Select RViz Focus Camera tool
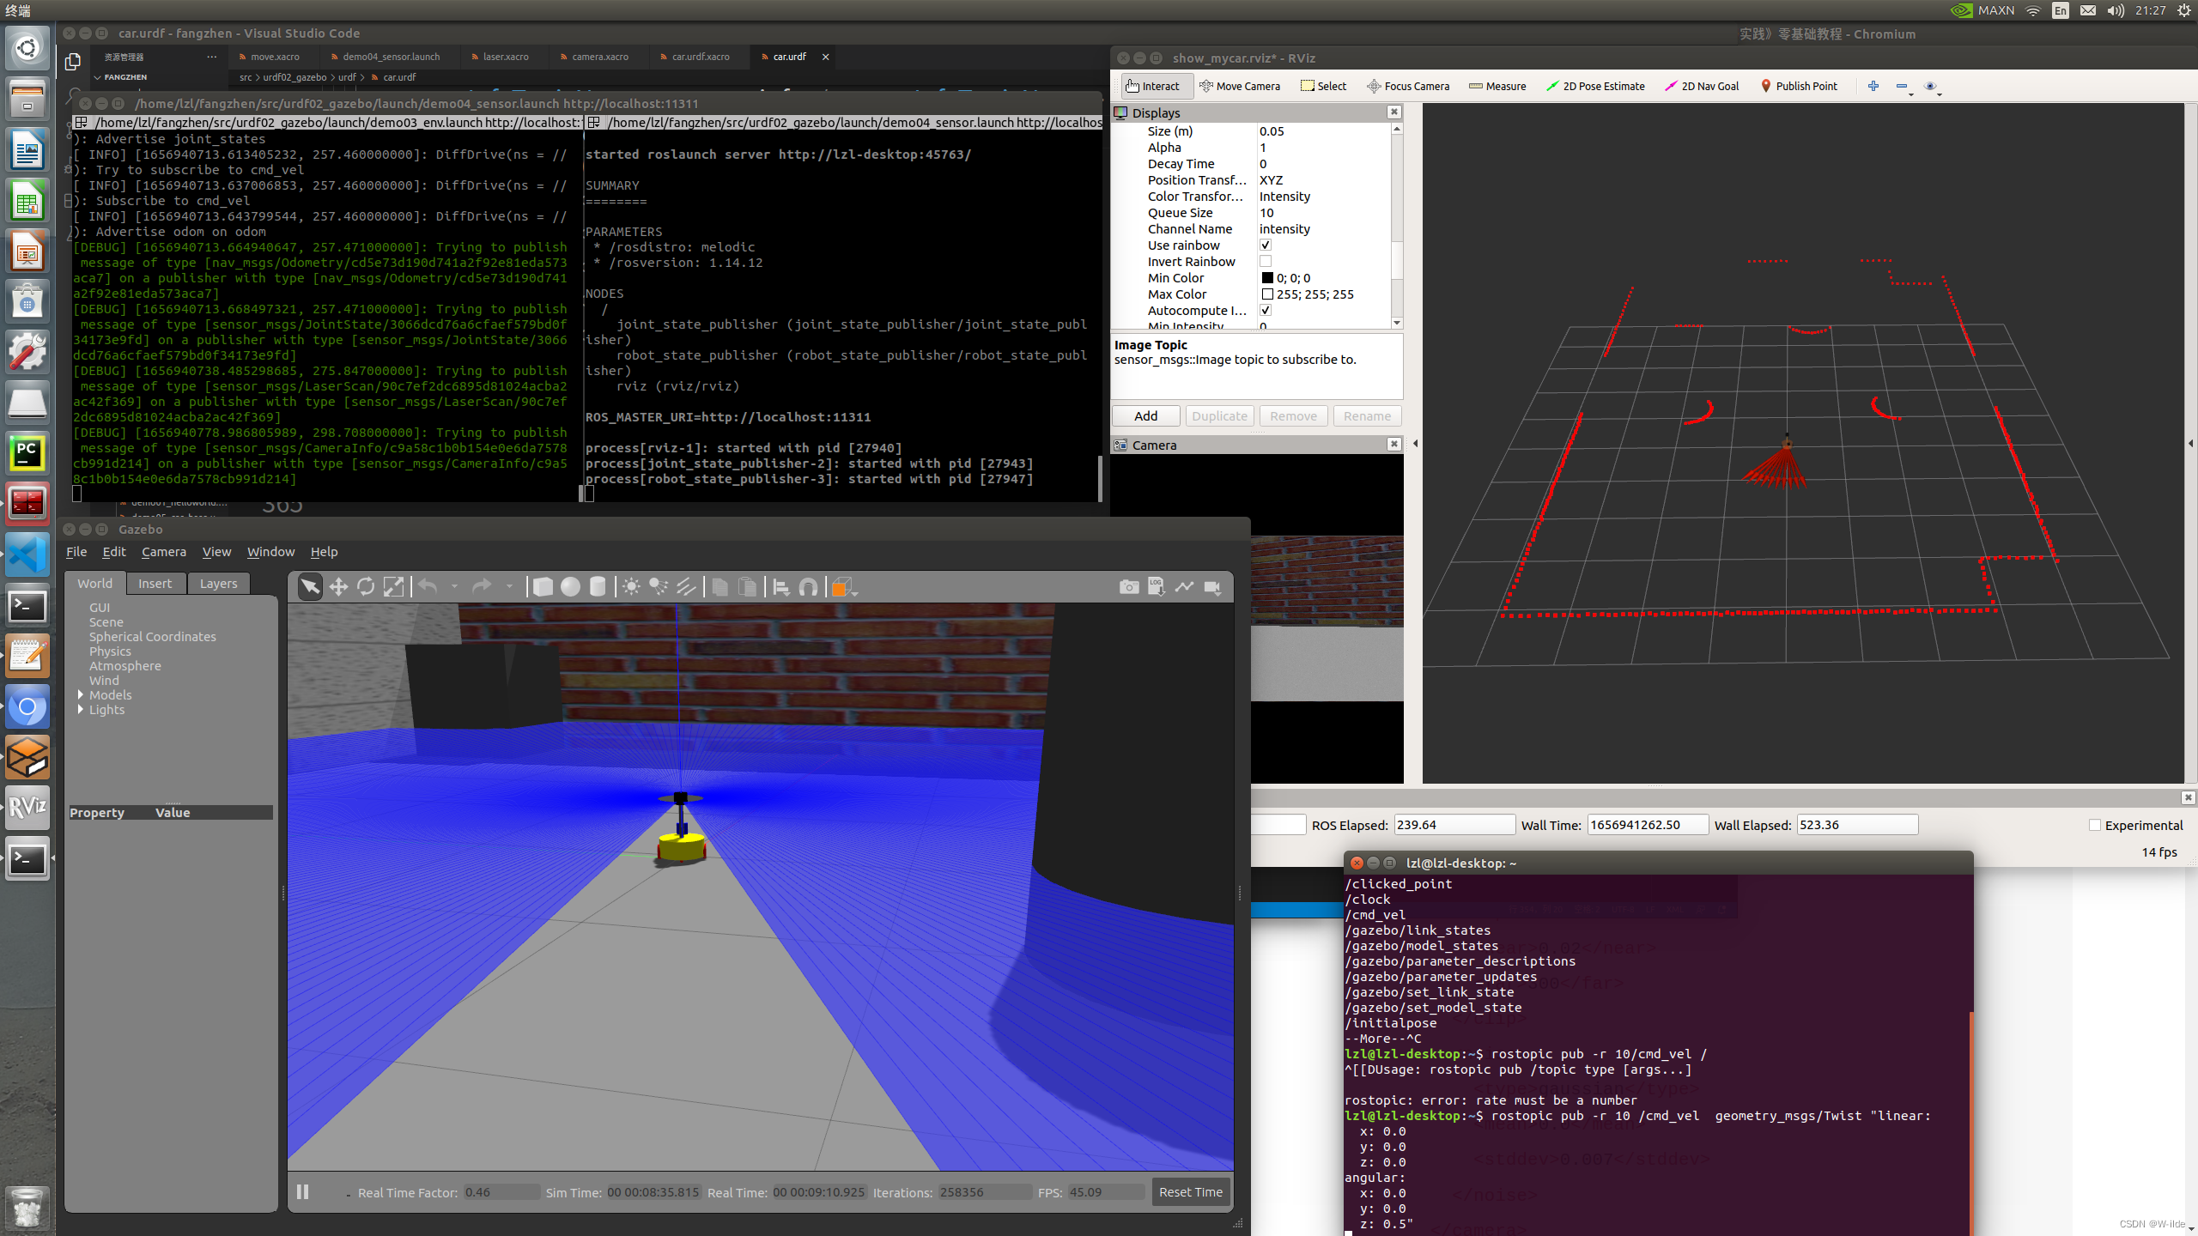2198x1236 pixels. tap(1408, 86)
